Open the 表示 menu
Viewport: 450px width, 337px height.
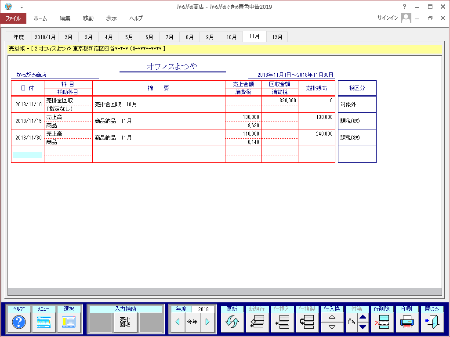coord(111,18)
